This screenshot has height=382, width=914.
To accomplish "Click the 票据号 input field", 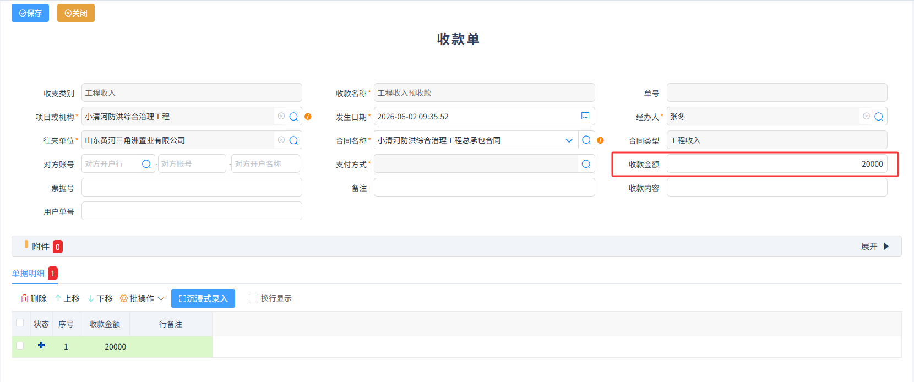I will (x=192, y=187).
